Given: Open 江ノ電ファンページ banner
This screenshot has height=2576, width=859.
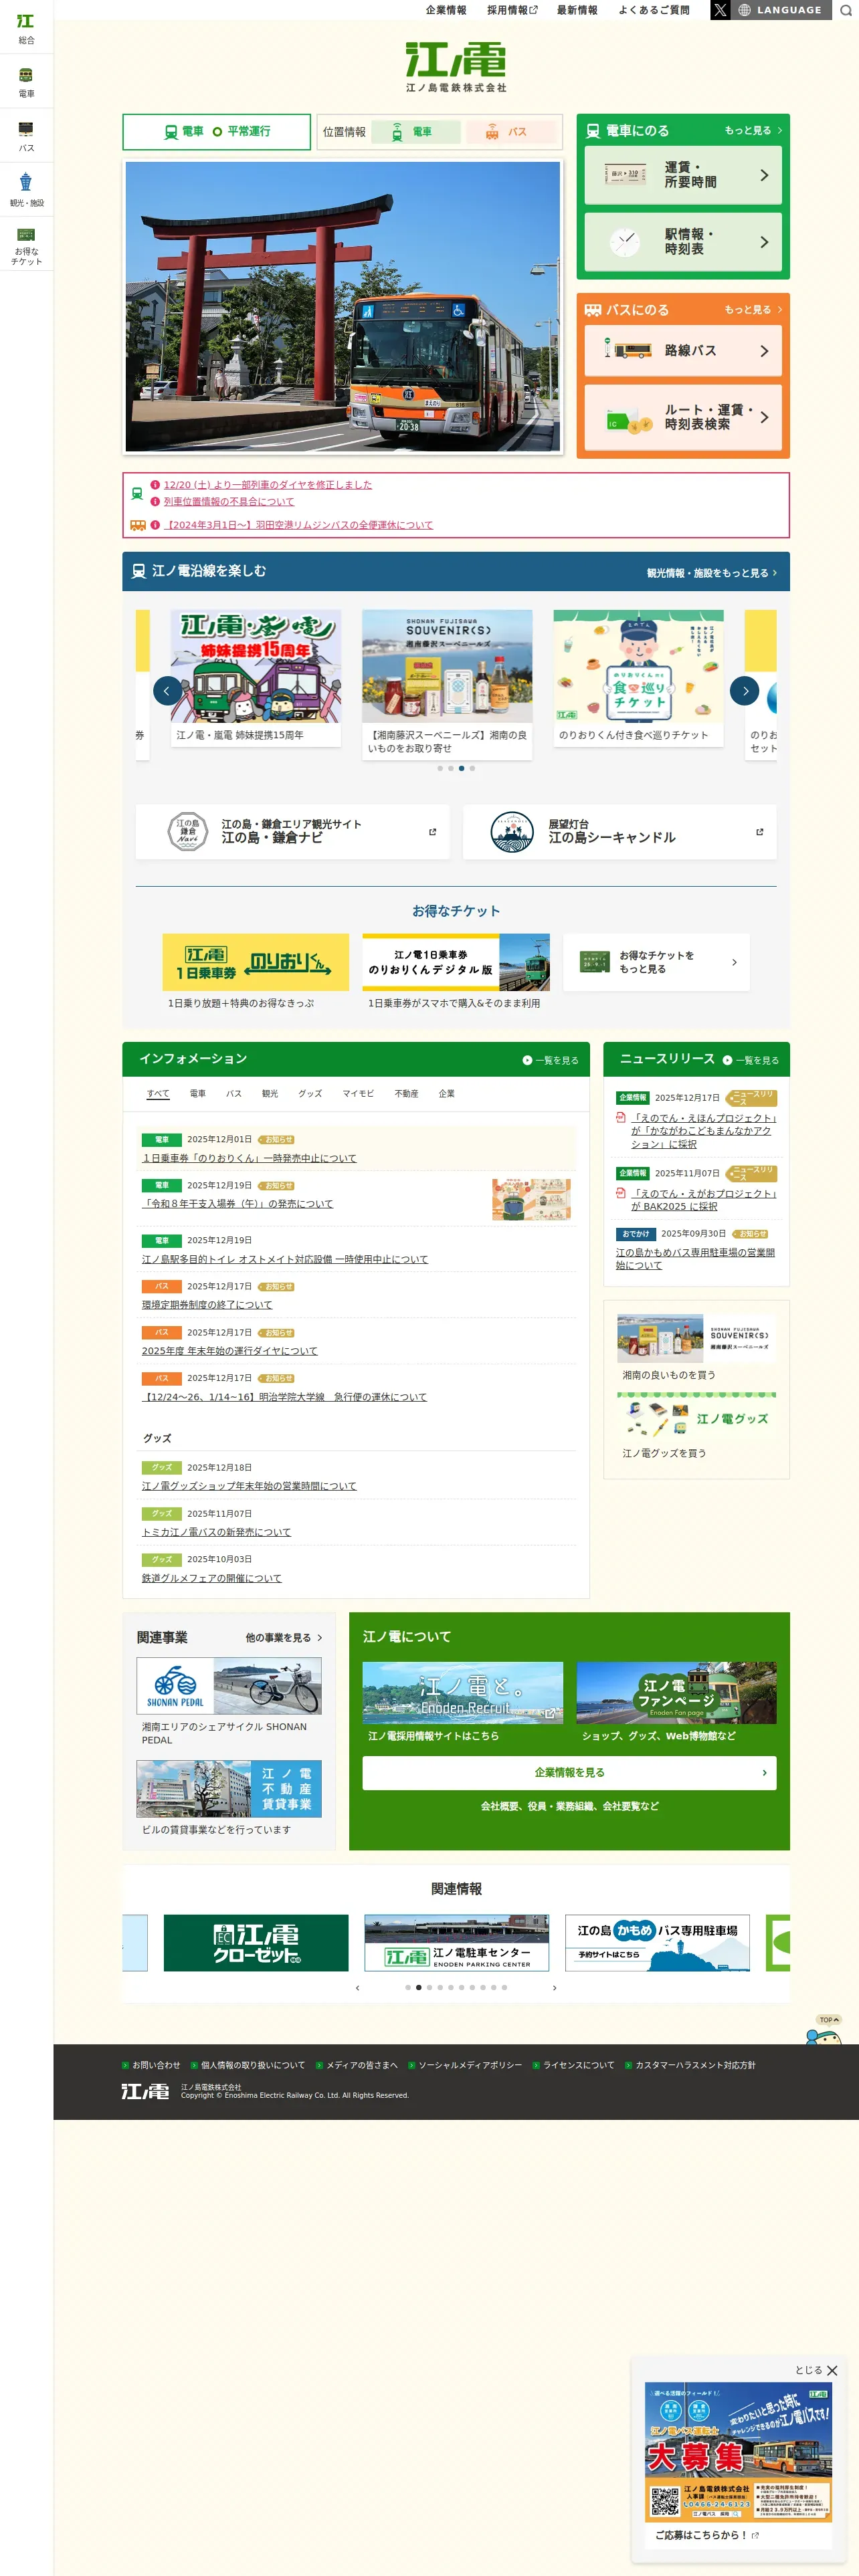Looking at the screenshot, I should pyautogui.click(x=676, y=1693).
